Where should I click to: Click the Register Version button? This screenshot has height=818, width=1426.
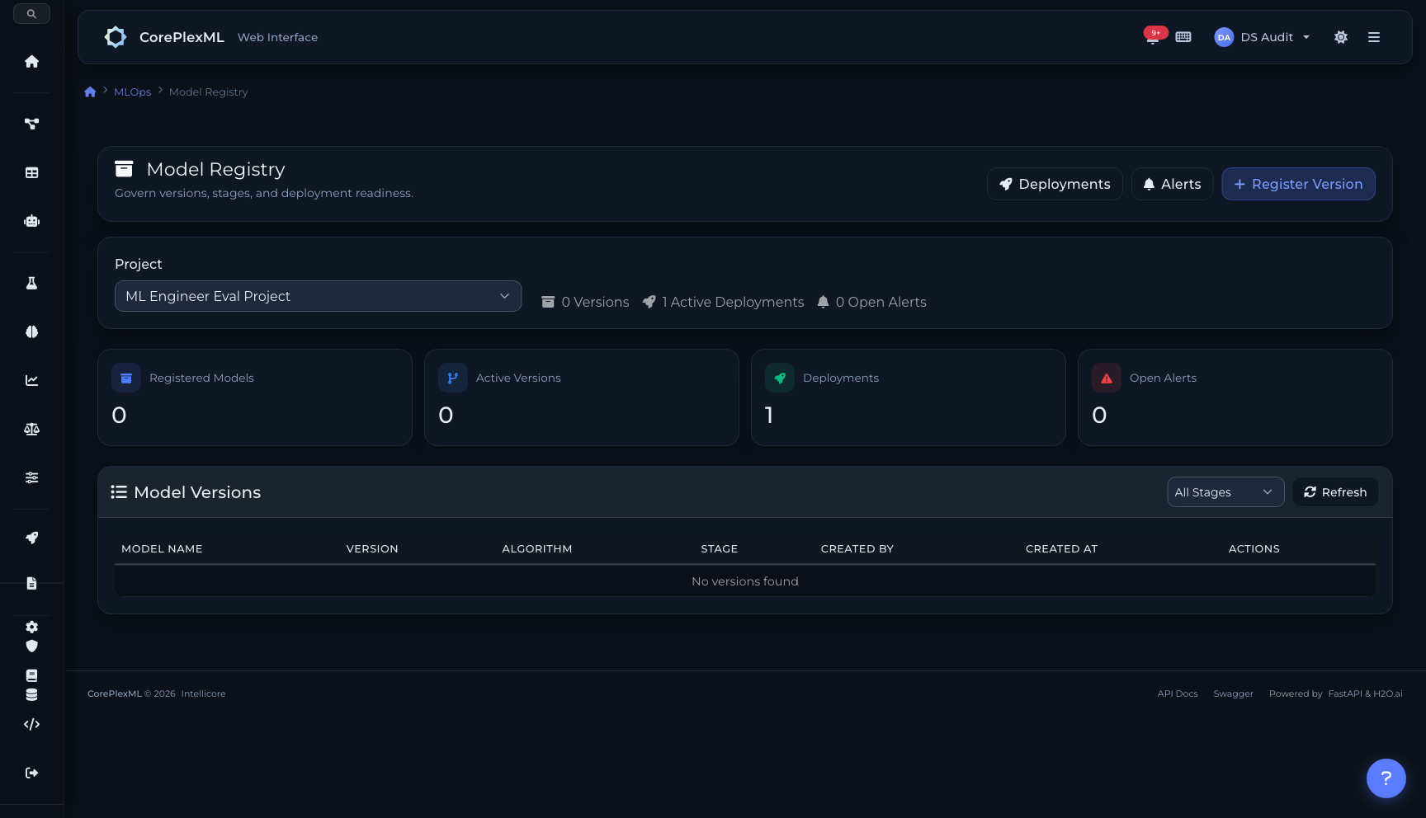[x=1298, y=184]
